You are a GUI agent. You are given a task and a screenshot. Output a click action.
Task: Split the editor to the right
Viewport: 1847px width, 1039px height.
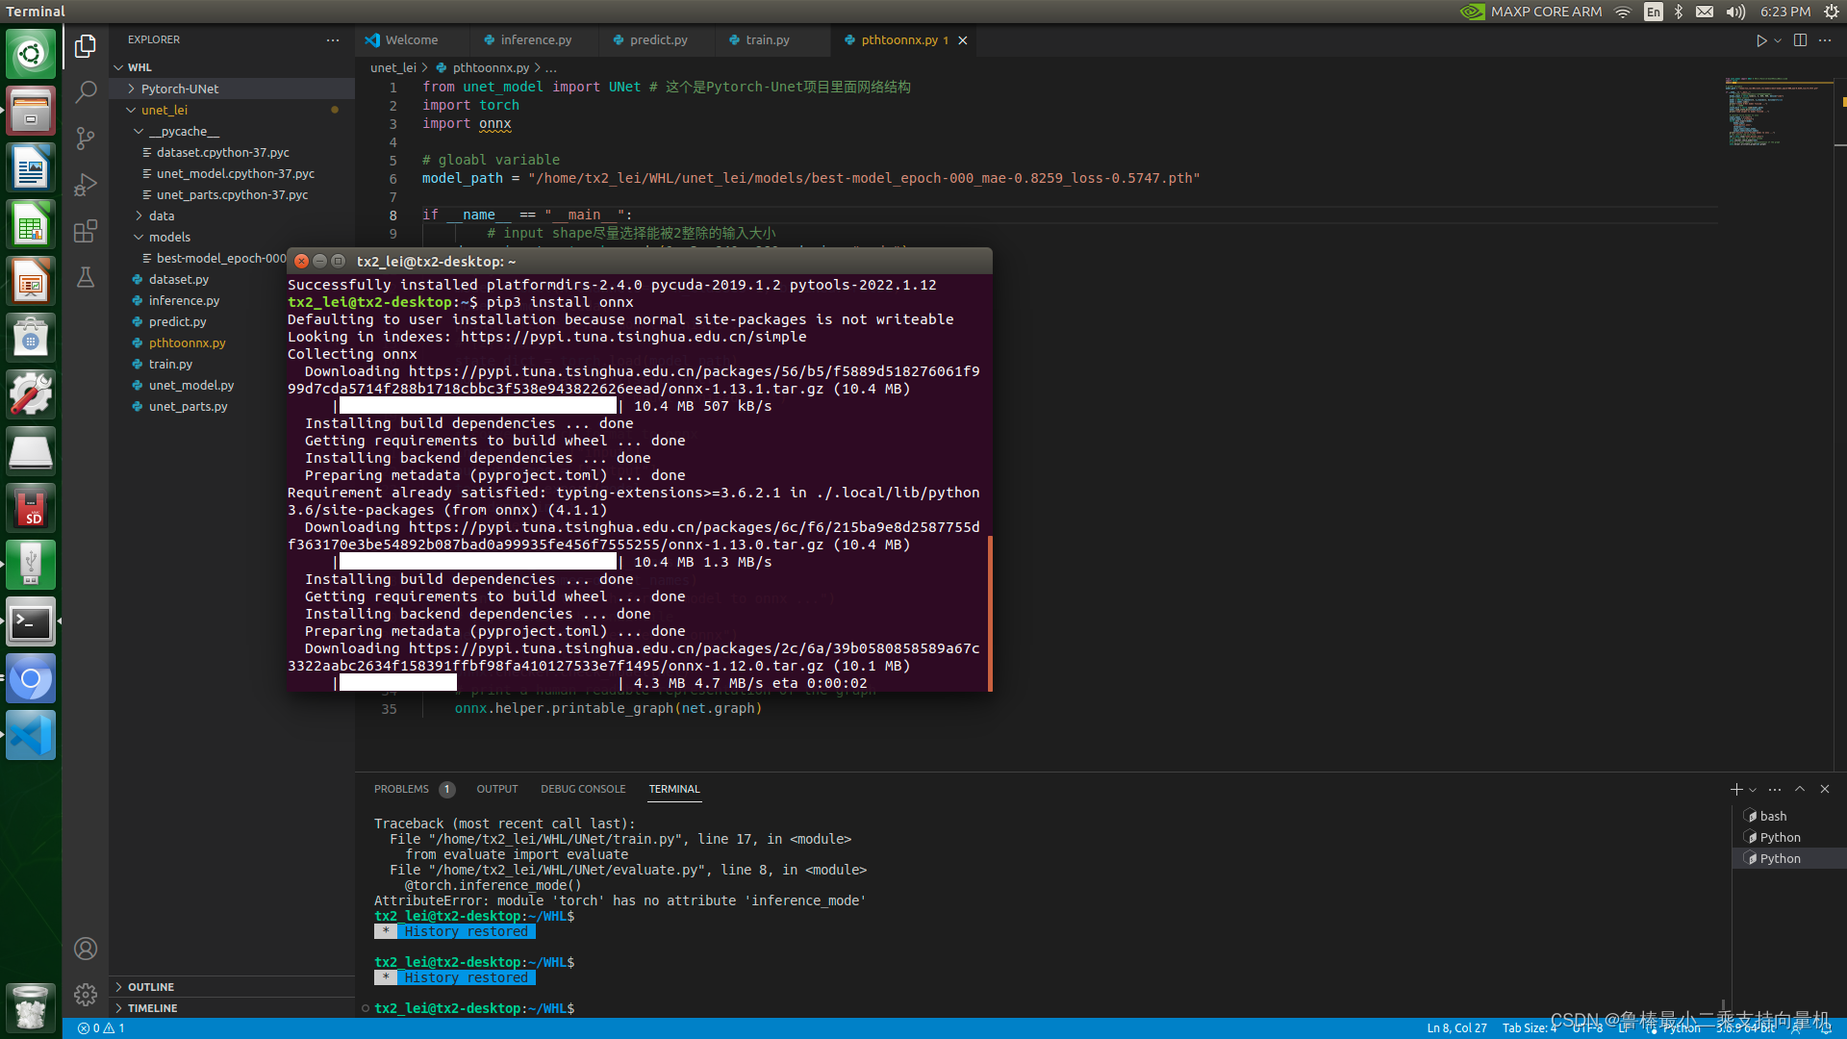(1800, 40)
